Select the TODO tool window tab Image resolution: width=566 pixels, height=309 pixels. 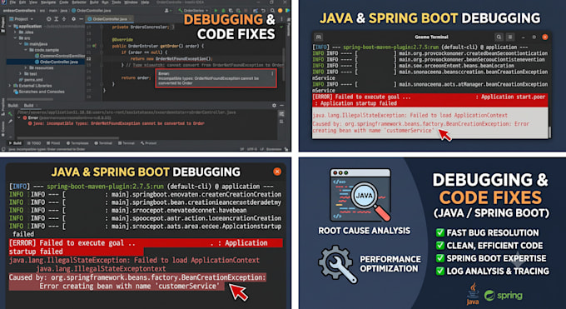pyautogui.click(x=34, y=143)
